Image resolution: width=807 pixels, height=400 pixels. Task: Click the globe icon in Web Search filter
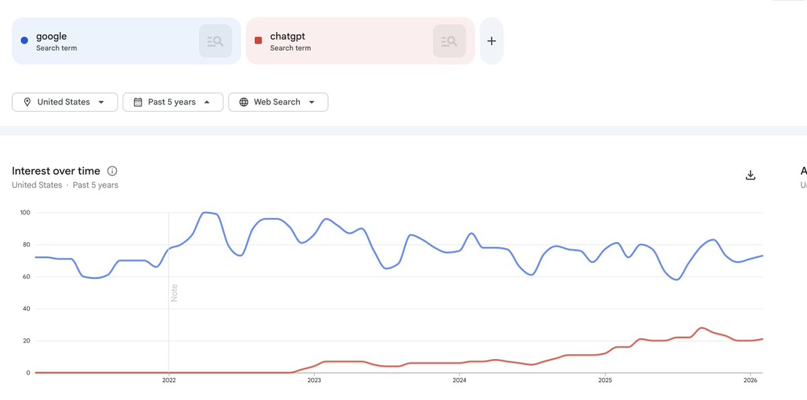point(243,102)
